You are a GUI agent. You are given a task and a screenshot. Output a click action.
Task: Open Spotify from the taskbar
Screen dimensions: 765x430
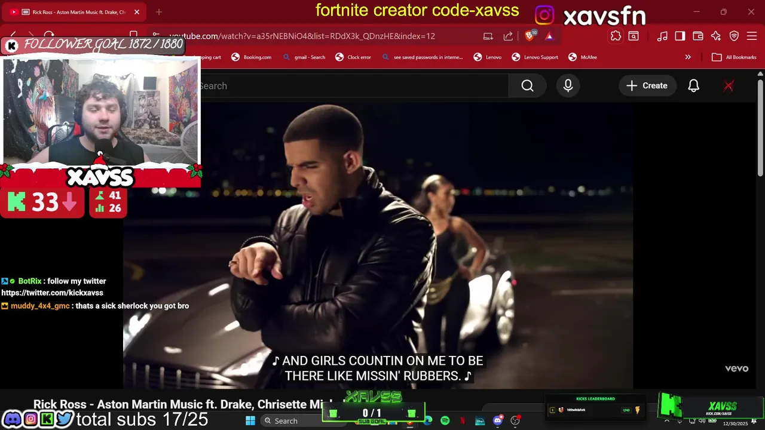445,420
